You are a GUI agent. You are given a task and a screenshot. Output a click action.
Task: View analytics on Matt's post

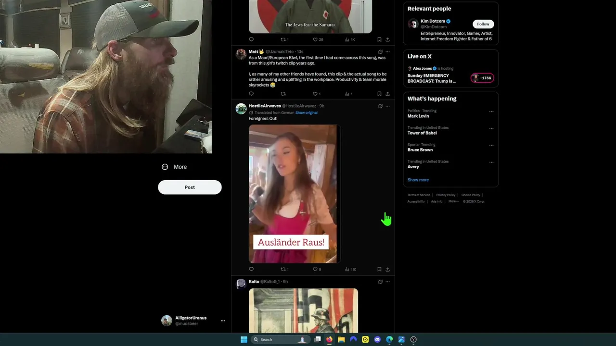point(349,94)
